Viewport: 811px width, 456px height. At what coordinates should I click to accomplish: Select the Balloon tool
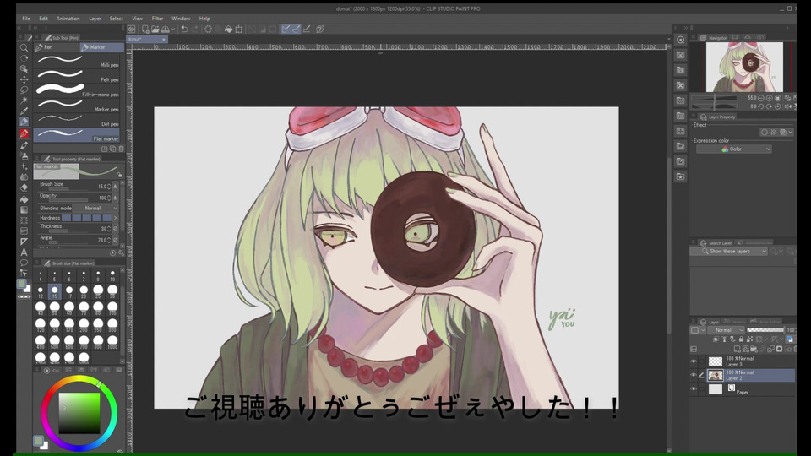tap(24, 263)
